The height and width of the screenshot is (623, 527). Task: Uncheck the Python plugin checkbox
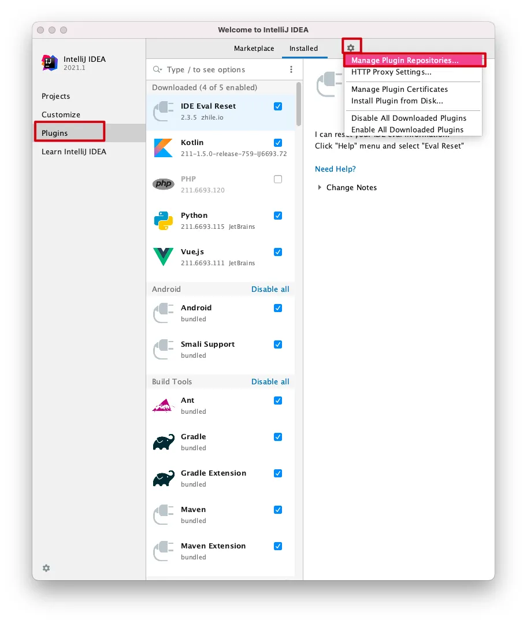click(x=278, y=216)
